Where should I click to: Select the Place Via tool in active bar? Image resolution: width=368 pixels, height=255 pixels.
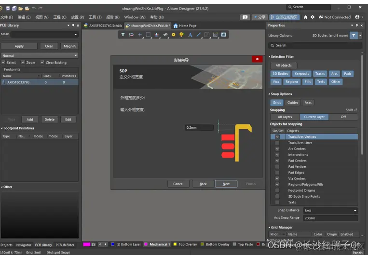182,35
